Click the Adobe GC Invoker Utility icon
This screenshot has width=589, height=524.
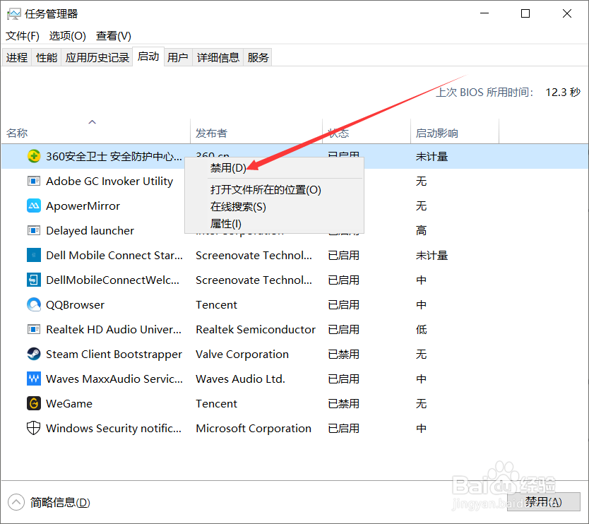coord(34,181)
